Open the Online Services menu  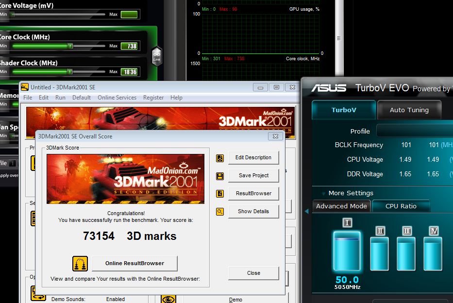[117, 98]
